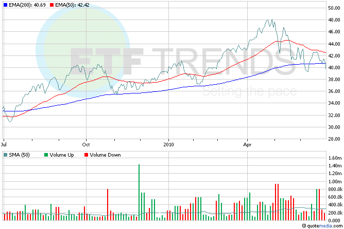Screen dimensions: 344x229
Task: Click the 1.00m volume axis label
Action: tap(335, 182)
